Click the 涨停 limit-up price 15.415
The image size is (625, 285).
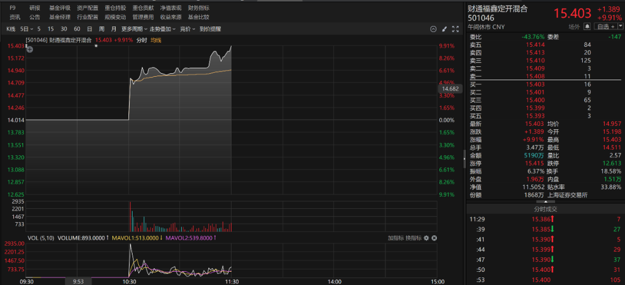point(535,163)
